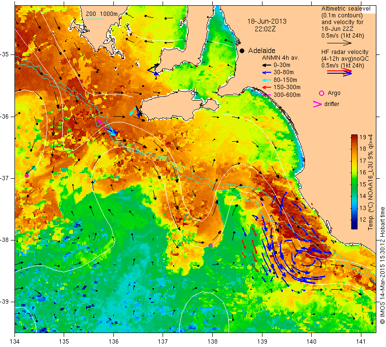Click the 12 value on the colour bar
386x347 pixels.
(x=363, y=220)
